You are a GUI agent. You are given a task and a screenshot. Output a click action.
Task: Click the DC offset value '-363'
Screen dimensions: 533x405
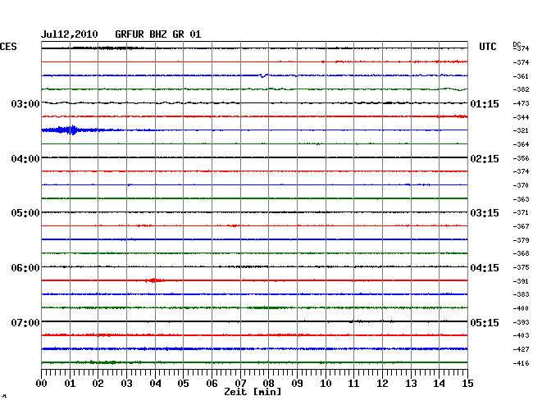coord(521,199)
